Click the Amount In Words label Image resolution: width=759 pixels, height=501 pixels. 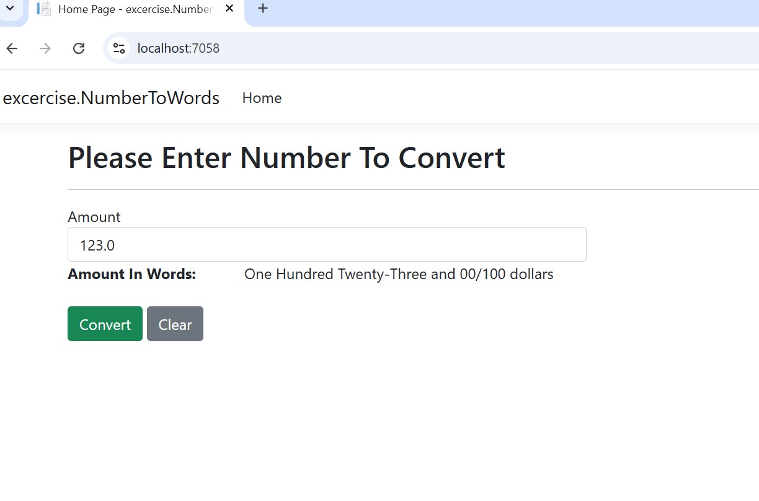pos(131,274)
